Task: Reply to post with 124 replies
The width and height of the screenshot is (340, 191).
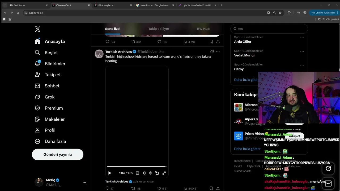Action: (110, 42)
